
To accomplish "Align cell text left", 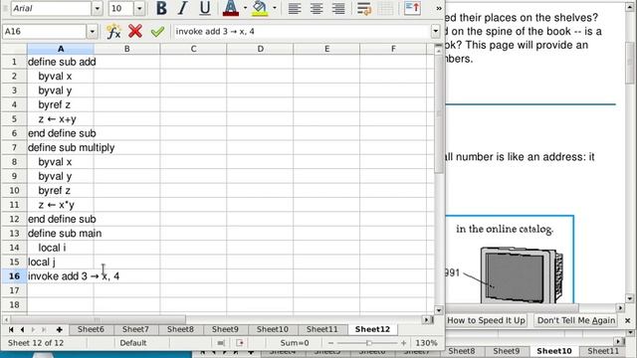I will (295, 8).
